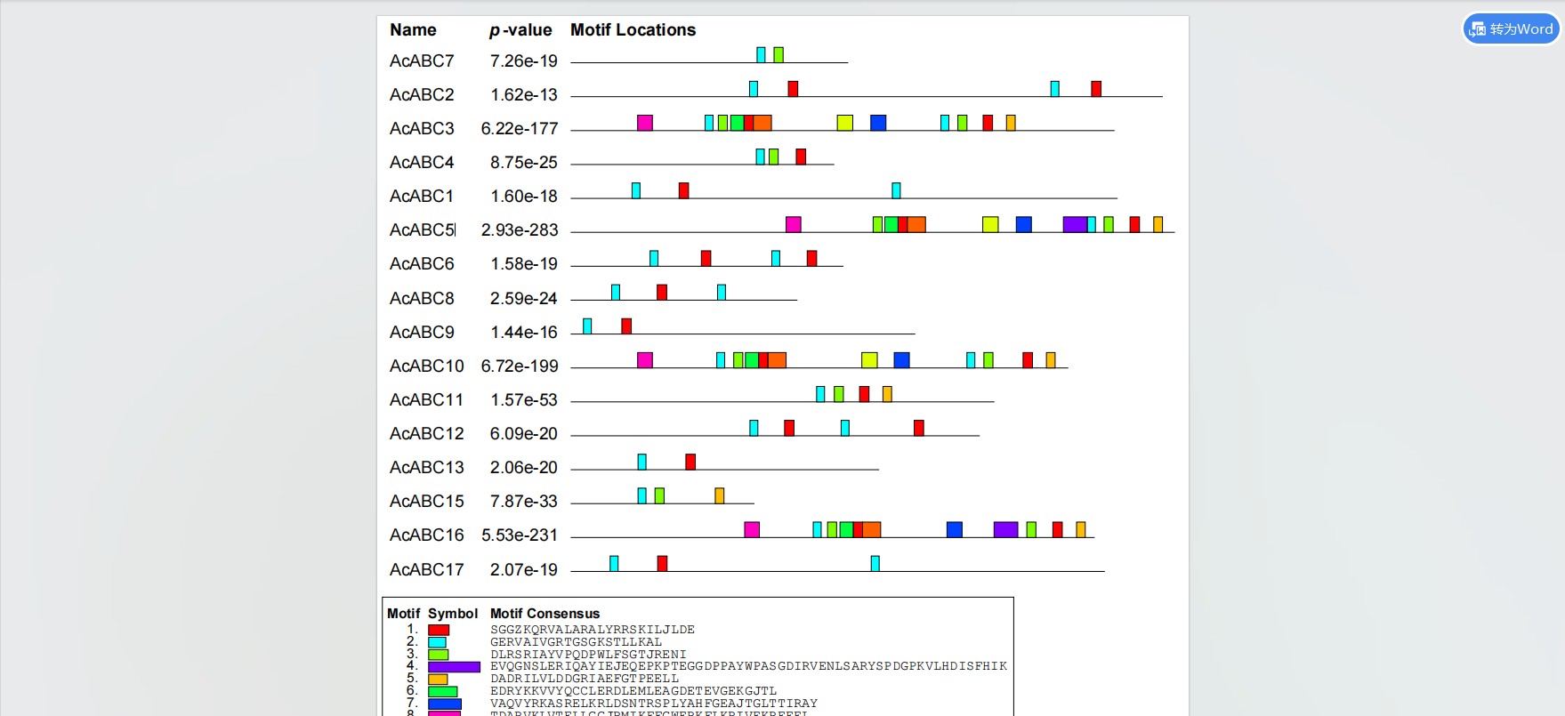The height and width of the screenshot is (716, 1565).
Task: Select the AcABC9 gene name
Action: 422,333
